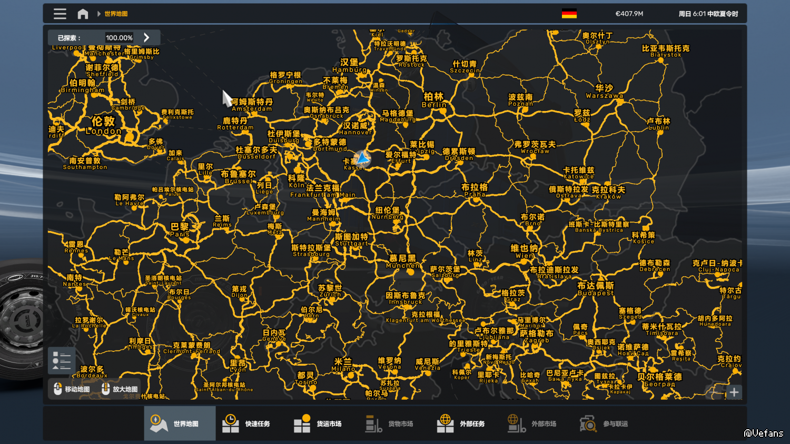Select Milano on the map
This screenshot has width=790, height=444.
[343, 365]
